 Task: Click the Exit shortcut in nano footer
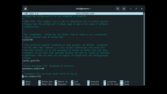pyautogui.click(x=26, y=84)
